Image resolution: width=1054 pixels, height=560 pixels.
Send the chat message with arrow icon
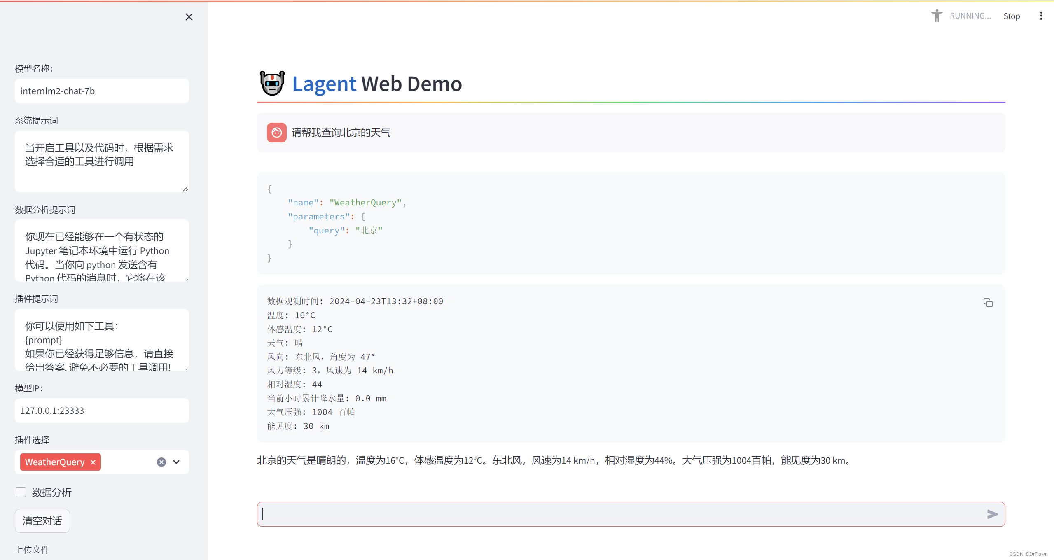pos(992,514)
